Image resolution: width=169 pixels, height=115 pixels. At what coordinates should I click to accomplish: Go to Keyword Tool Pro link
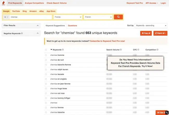[135, 3]
